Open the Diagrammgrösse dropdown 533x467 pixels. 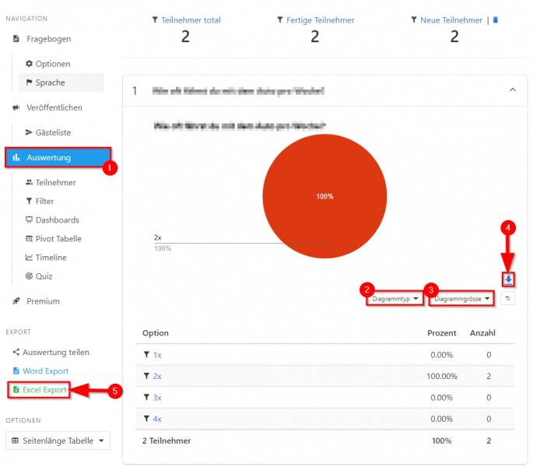coord(461,299)
